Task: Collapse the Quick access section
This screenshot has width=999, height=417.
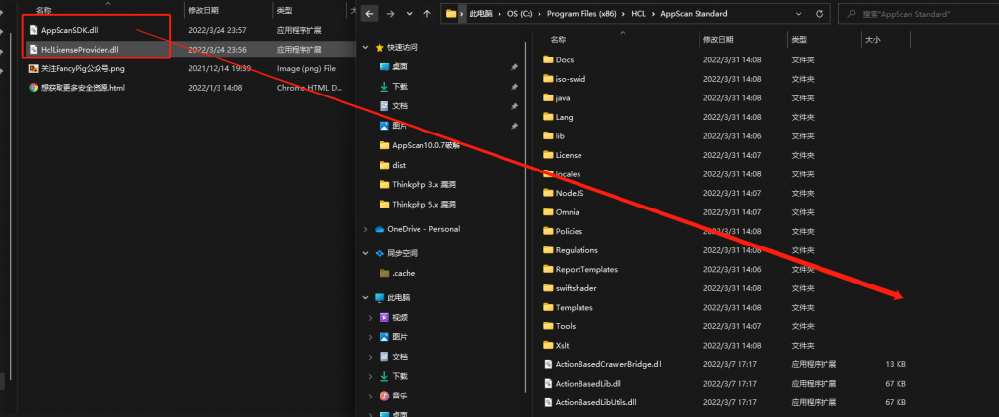Action: pyautogui.click(x=365, y=47)
